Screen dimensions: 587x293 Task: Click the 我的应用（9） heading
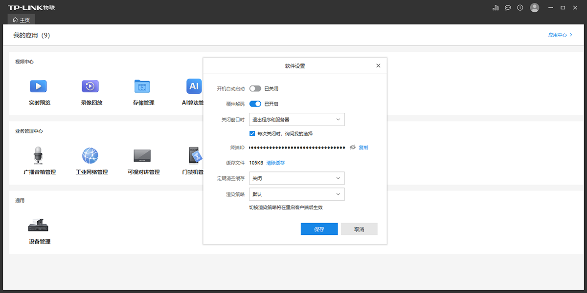pos(31,35)
